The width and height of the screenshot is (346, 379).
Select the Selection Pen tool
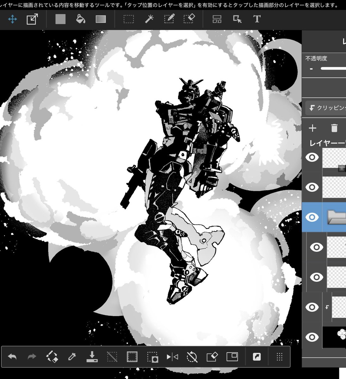(x=169, y=19)
